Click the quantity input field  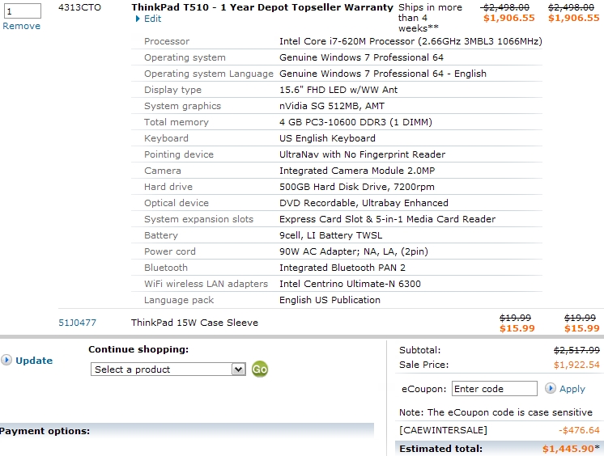point(21,11)
